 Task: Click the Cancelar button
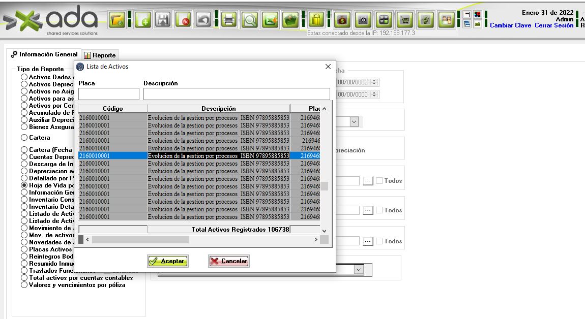click(229, 261)
